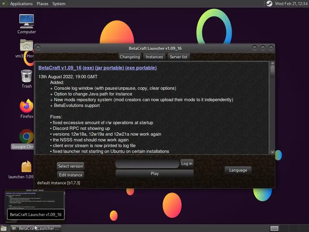Click the changelog scroll up arrow
Viewport: 309px width, 232px height.
(x=272, y=63)
